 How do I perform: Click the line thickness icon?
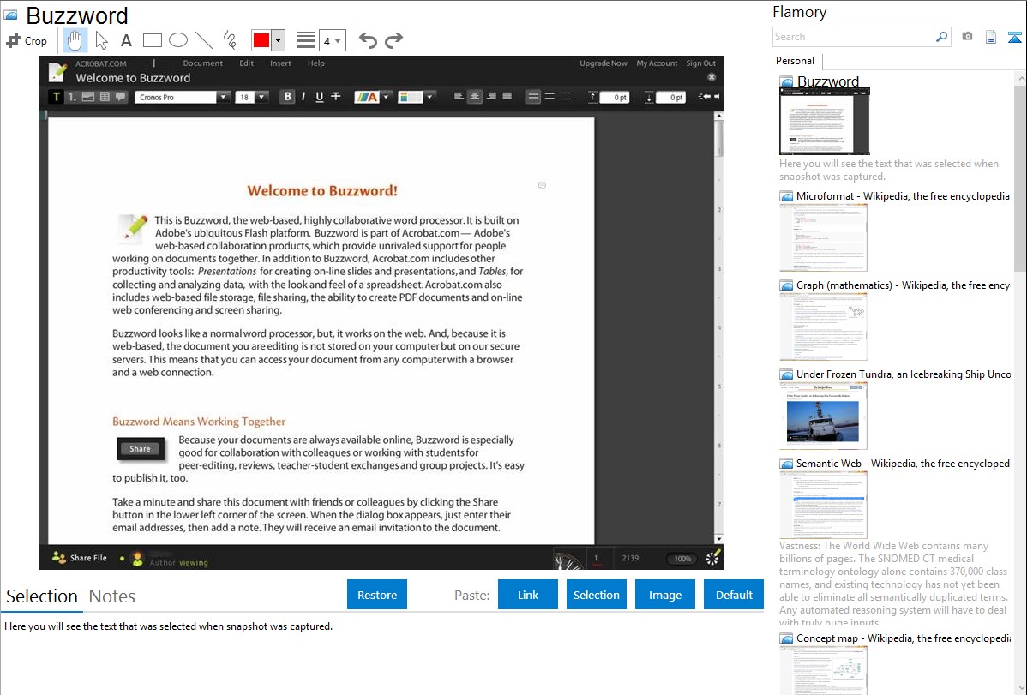306,40
